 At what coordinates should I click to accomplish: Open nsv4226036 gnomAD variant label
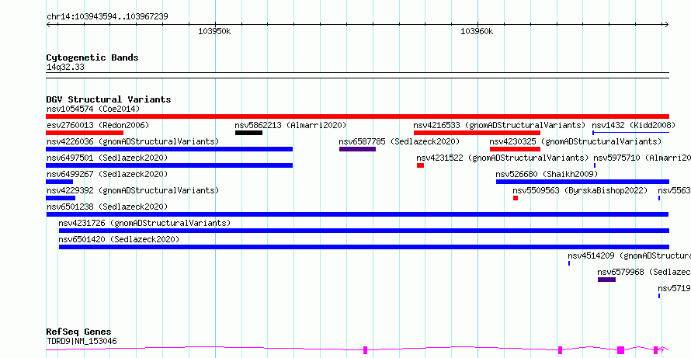tap(133, 141)
